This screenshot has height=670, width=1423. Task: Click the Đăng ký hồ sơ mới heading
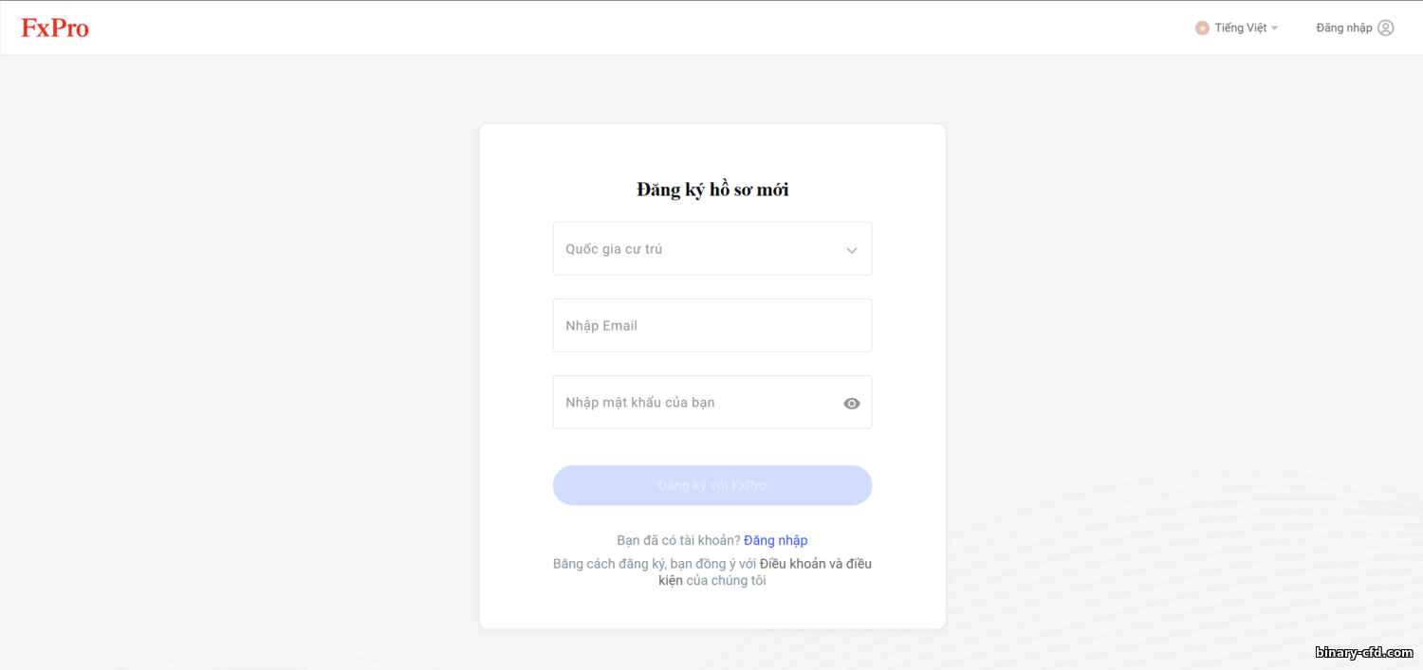pyautogui.click(x=712, y=189)
